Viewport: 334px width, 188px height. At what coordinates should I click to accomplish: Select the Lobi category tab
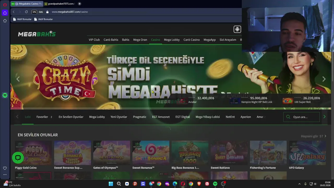point(28,117)
